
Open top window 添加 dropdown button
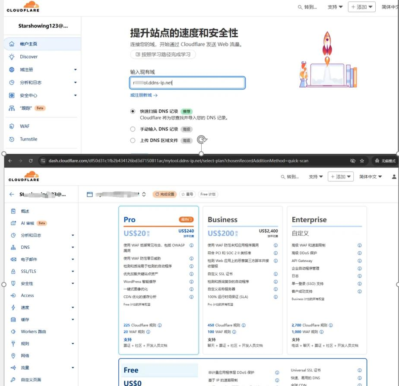point(361,7)
